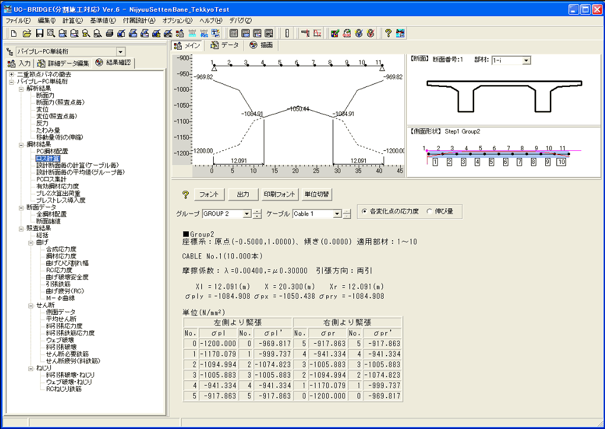Open the 部材 1-i dropdown
This screenshot has height=429, width=605.
coord(526,60)
